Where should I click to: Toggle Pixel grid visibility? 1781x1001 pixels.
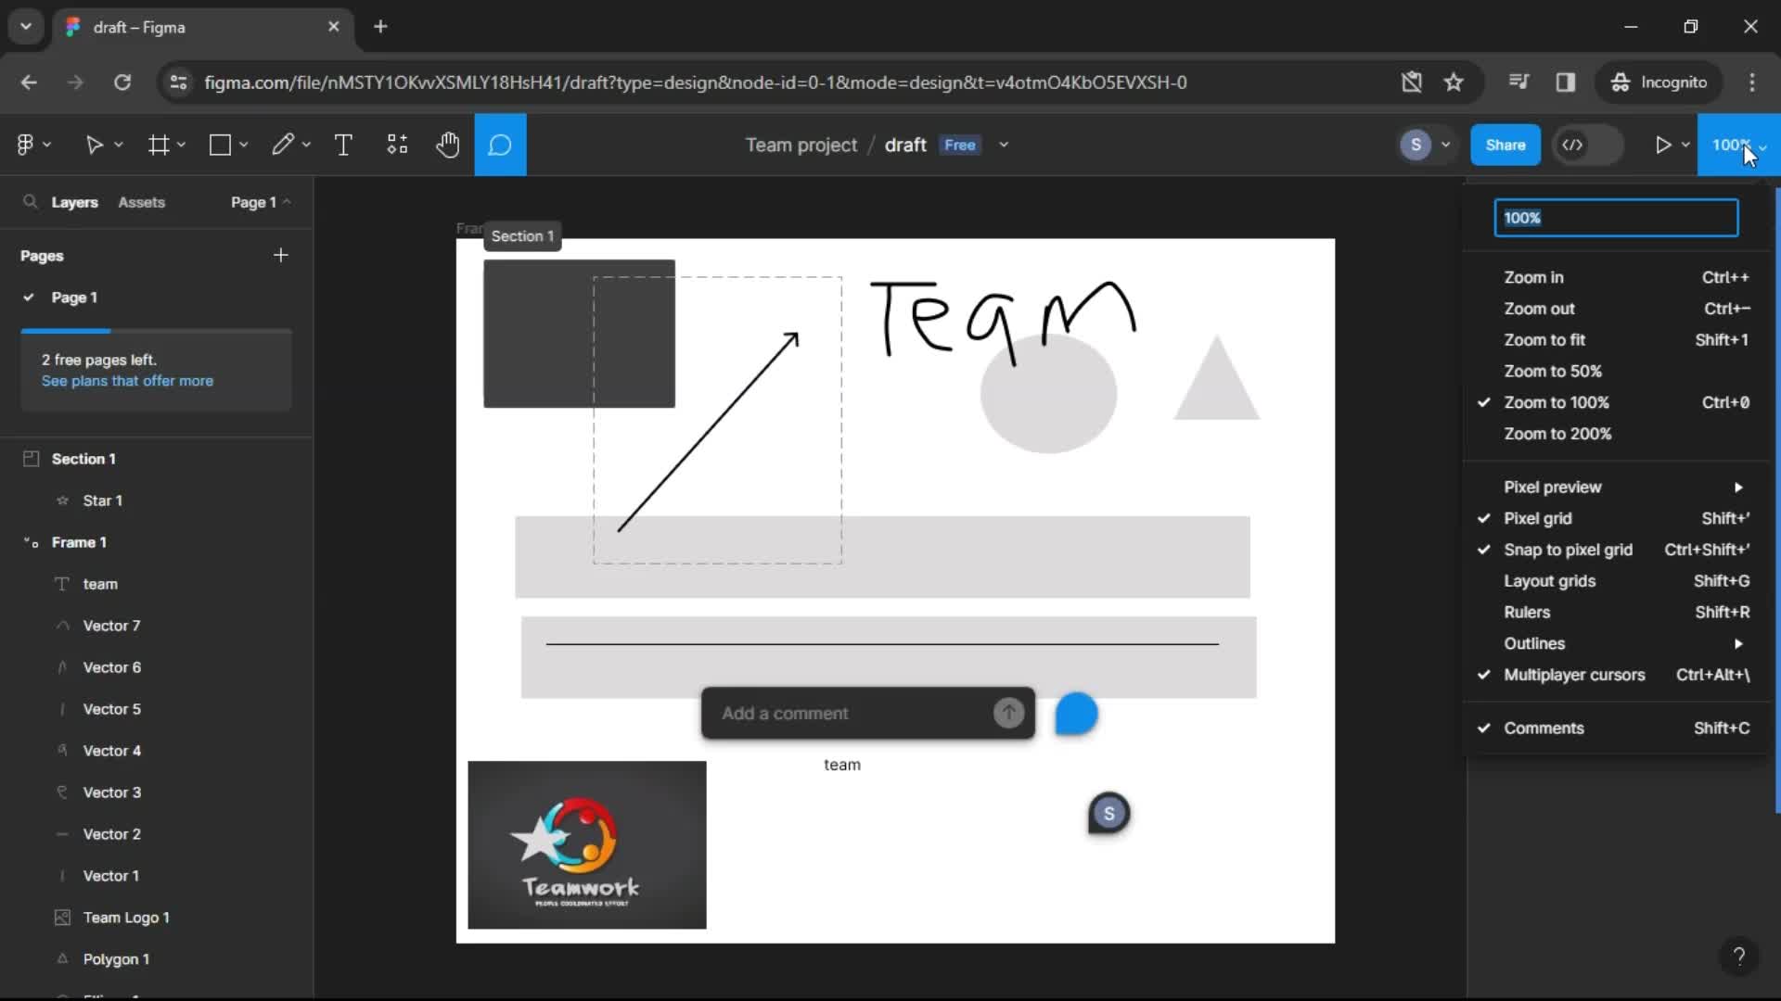pyautogui.click(x=1540, y=517)
